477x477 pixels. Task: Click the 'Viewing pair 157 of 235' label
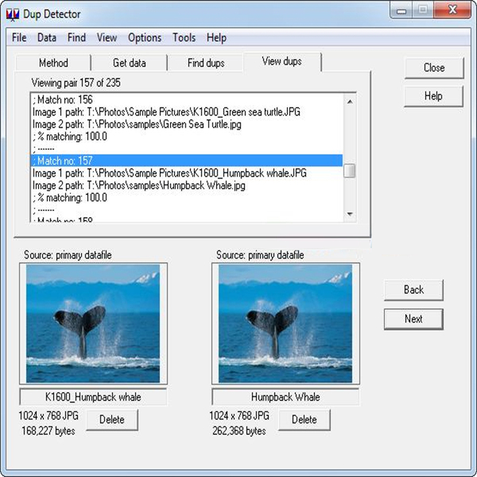click(76, 83)
